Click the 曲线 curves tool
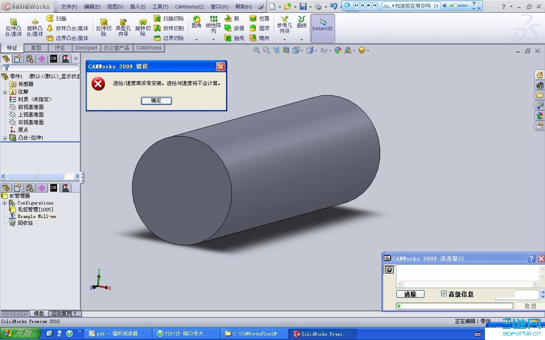This screenshot has width=545, height=340. (302, 22)
